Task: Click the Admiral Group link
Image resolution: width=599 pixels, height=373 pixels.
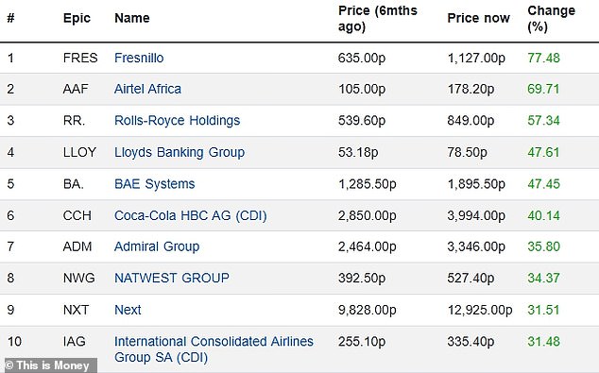Action: pyautogui.click(x=157, y=246)
